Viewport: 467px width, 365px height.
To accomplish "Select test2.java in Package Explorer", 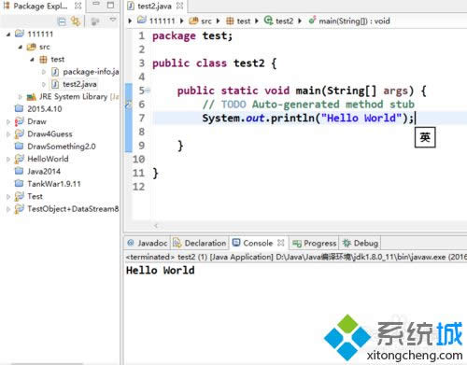I will coord(79,84).
